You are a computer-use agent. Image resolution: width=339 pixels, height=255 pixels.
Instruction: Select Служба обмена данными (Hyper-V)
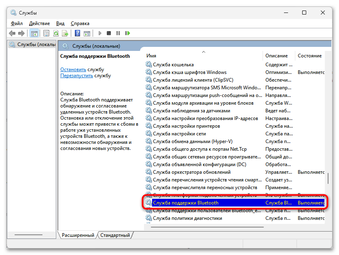click(235, 141)
